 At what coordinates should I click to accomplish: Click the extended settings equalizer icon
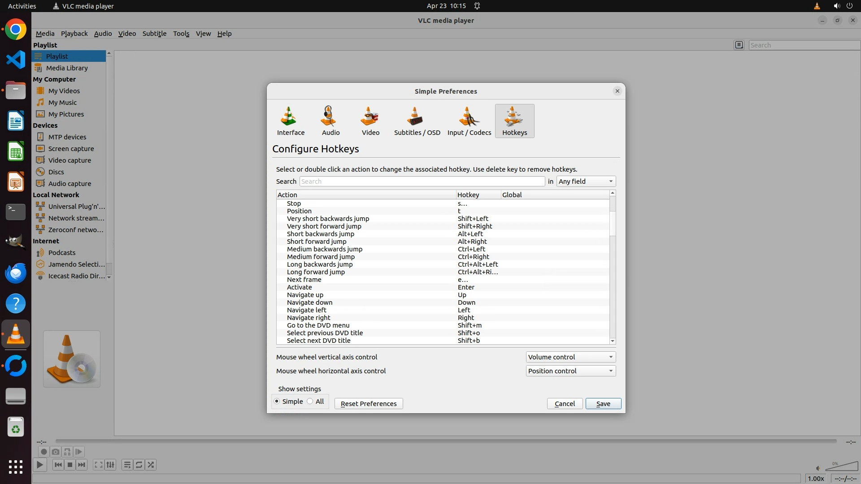(x=111, y=465)
